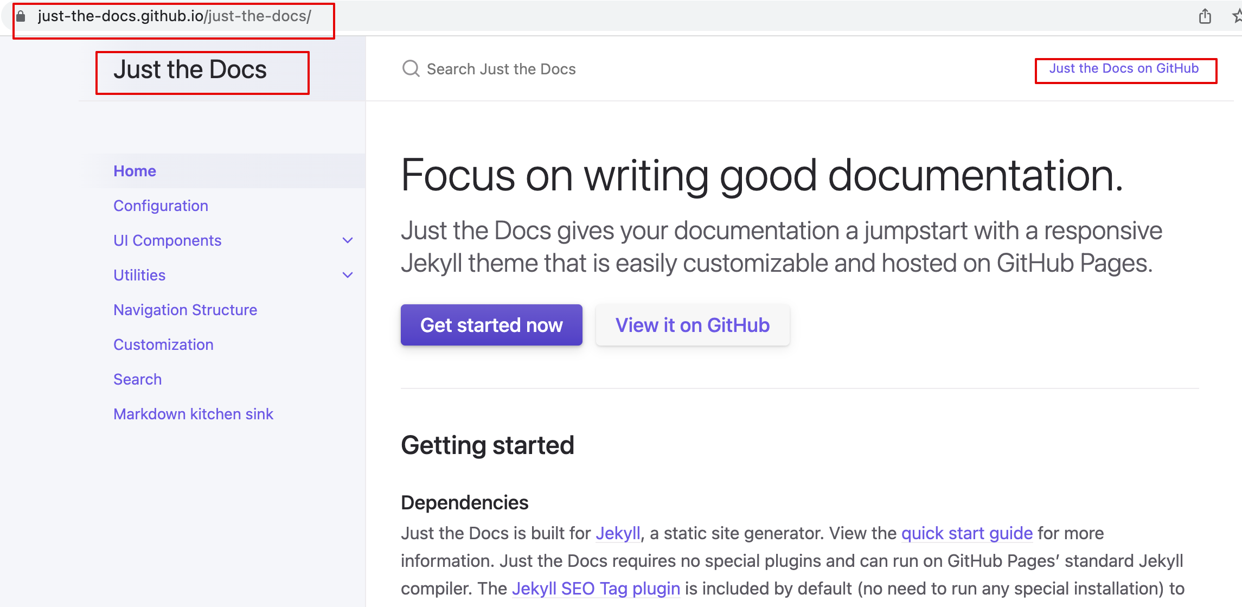
Task: Click the lock icon in address bar
Action: 21,16
